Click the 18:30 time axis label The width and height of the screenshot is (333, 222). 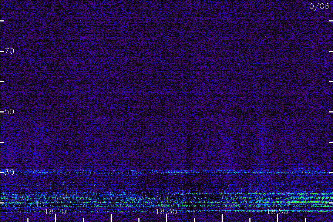[166, 211]
